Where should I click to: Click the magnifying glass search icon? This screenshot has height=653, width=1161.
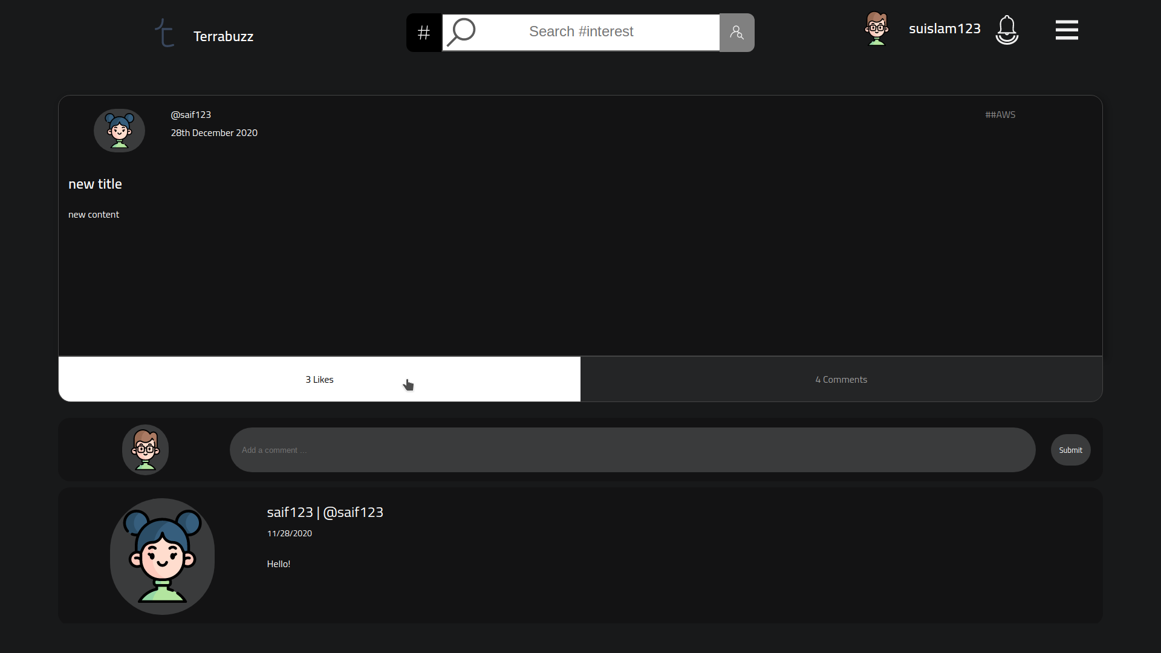coord(461,32)
